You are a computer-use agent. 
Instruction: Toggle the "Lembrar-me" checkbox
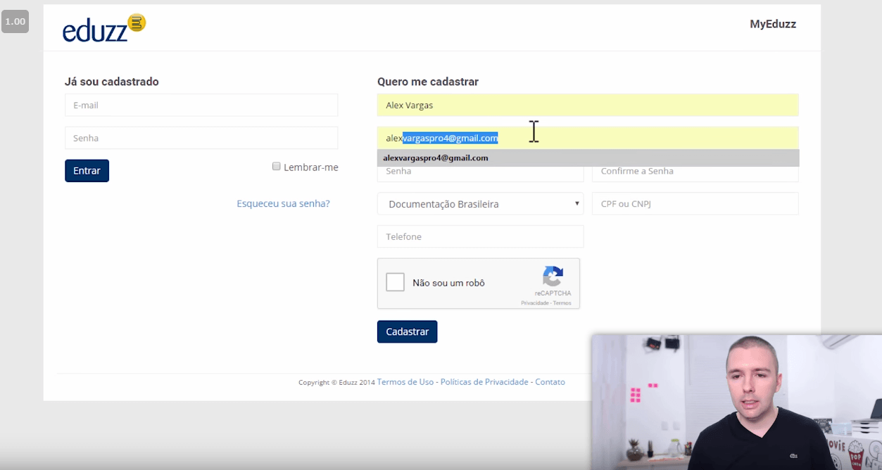coord(277,166)
